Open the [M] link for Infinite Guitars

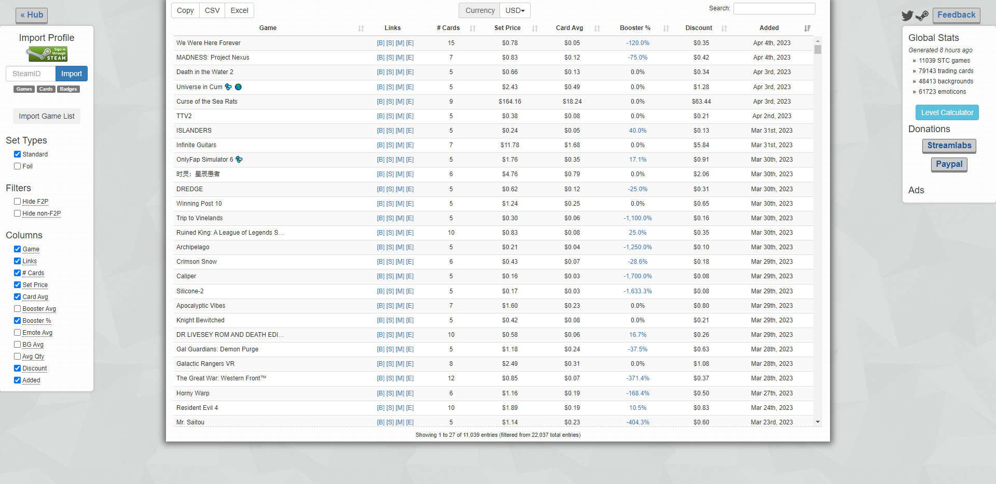[400, 145]
